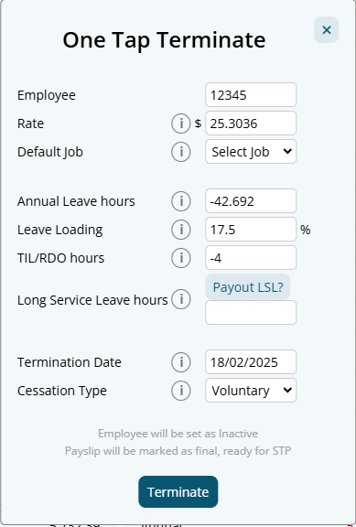Show info for Default Job
The image size is (356, 527).
click(x=181, y=152)
